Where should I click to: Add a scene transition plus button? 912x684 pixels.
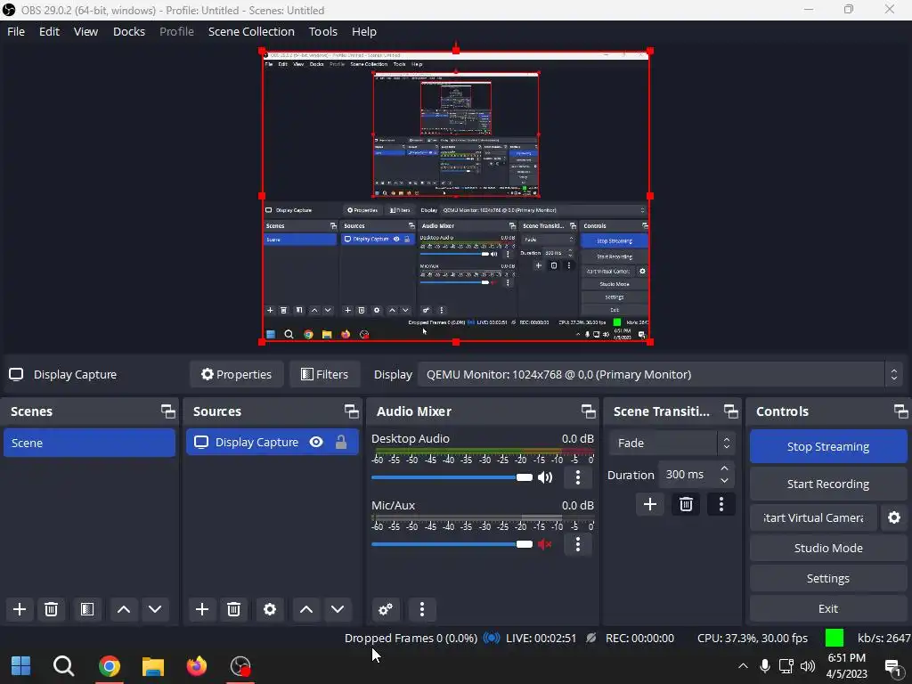coord(649,504)
